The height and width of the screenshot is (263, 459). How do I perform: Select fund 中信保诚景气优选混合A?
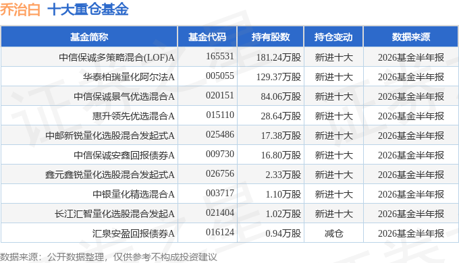124,96
